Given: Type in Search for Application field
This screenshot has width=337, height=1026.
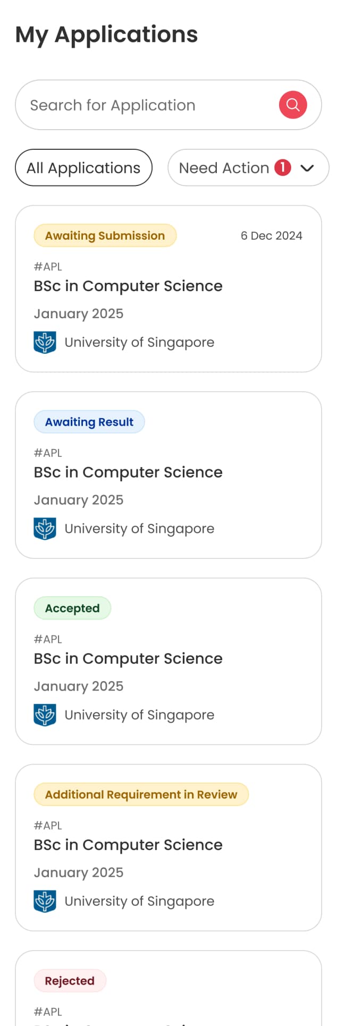Looking at the screenshot, I should pos(144,105).
